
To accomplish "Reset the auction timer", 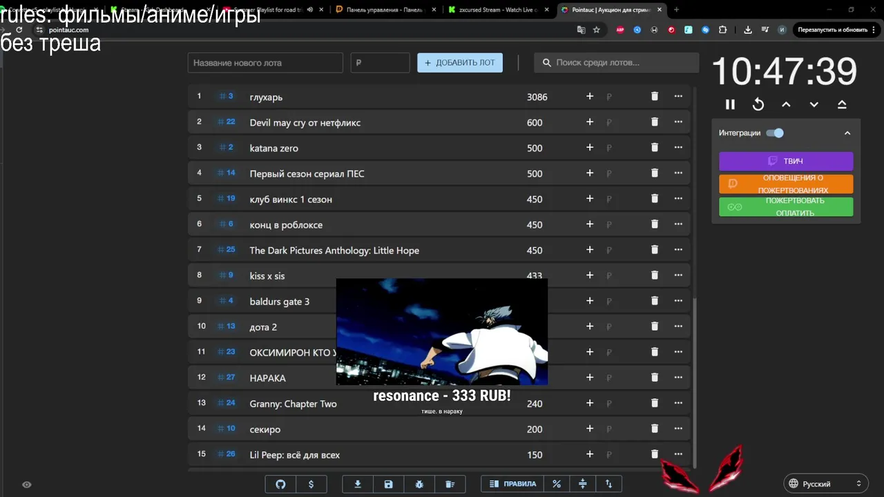I will (758, 104).
